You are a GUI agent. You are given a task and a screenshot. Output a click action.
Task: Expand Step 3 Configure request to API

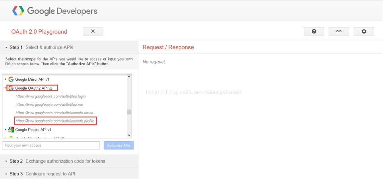[69, 174]
